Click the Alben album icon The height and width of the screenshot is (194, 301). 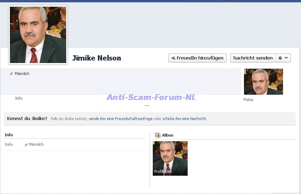pyautogui.click(x=158, y=135)
